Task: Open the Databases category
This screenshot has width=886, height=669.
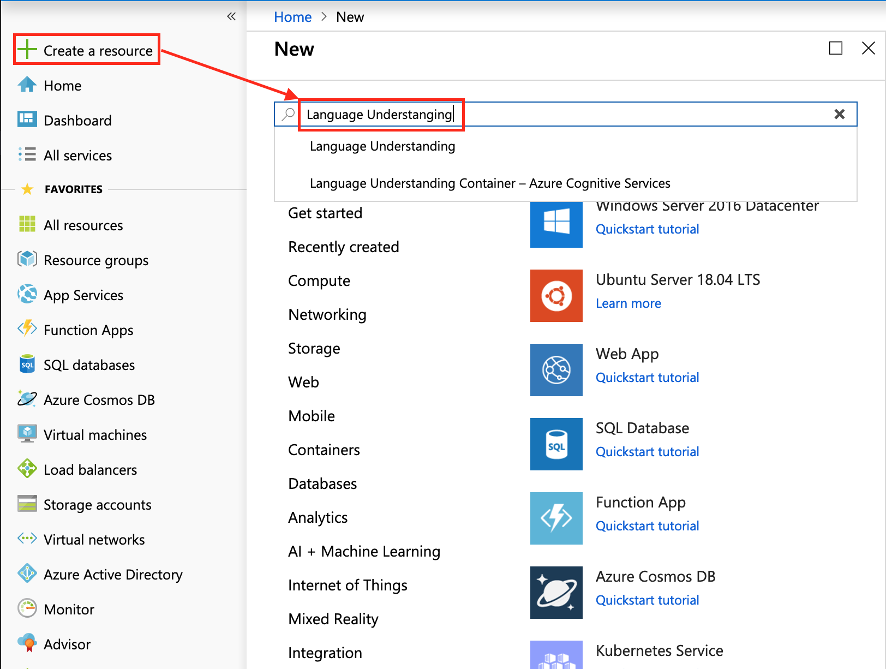Action: click(x=322, y=483)
